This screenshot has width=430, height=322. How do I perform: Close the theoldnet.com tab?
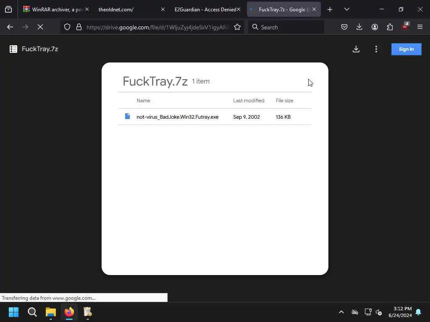point(163,9)
